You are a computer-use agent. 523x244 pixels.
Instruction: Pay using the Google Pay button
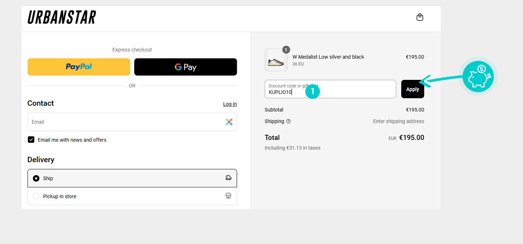coord(185,67)
